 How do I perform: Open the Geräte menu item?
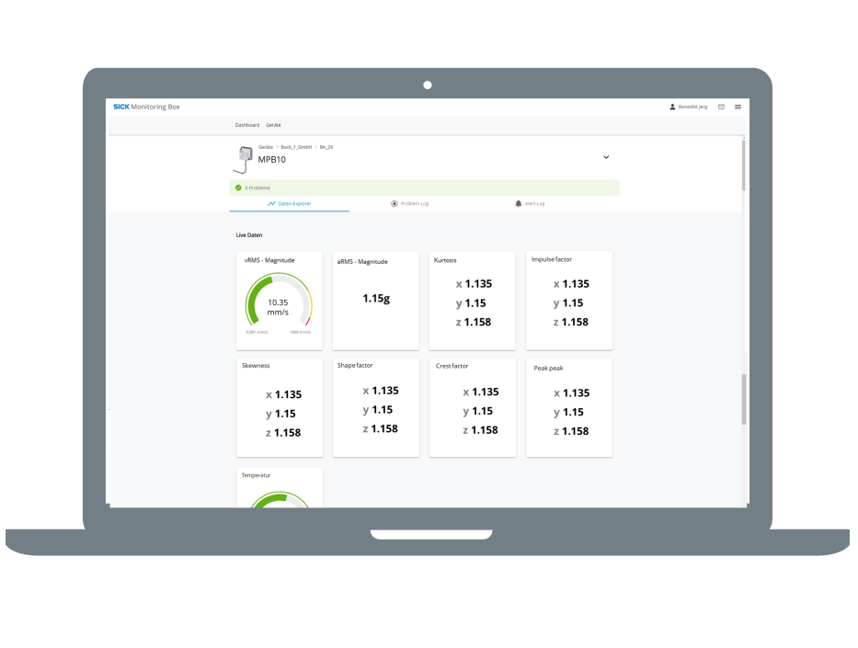tap(273, 125)
